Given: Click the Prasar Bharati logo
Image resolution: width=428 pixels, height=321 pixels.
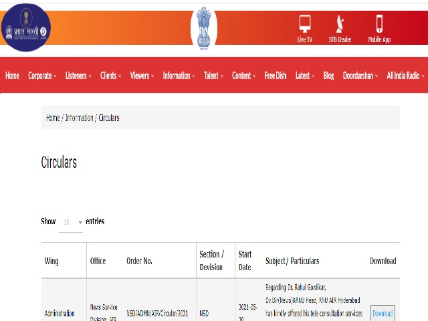Looking at the screenshot, I should (26, 27).
